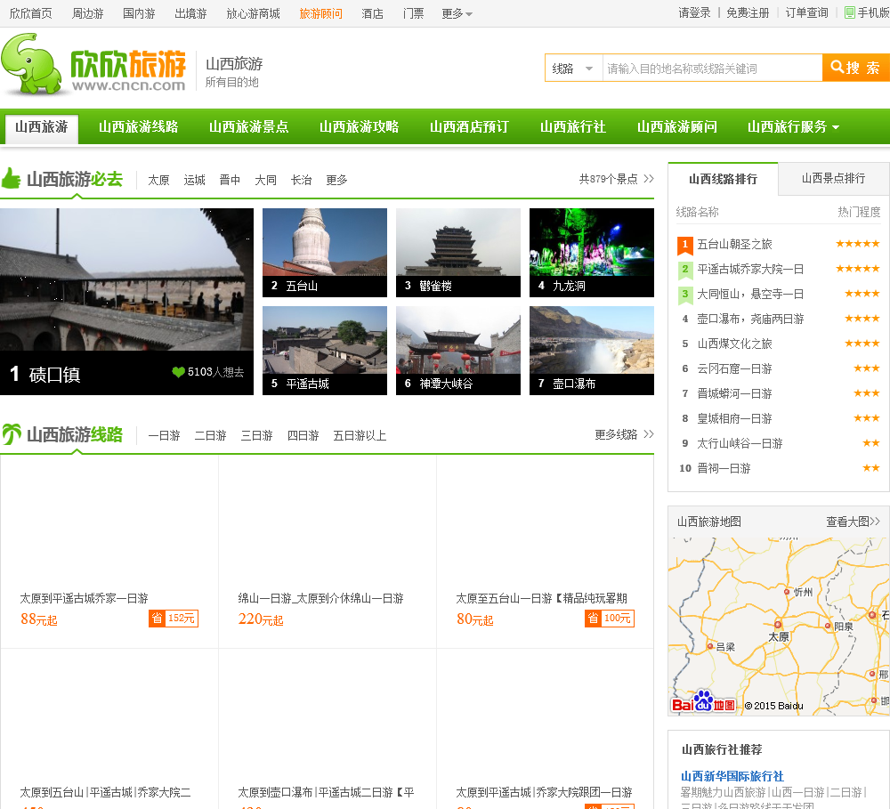Select the 山西旅游 main tab
Viewport: 890px width, 809px height.
tap(42, 127)
